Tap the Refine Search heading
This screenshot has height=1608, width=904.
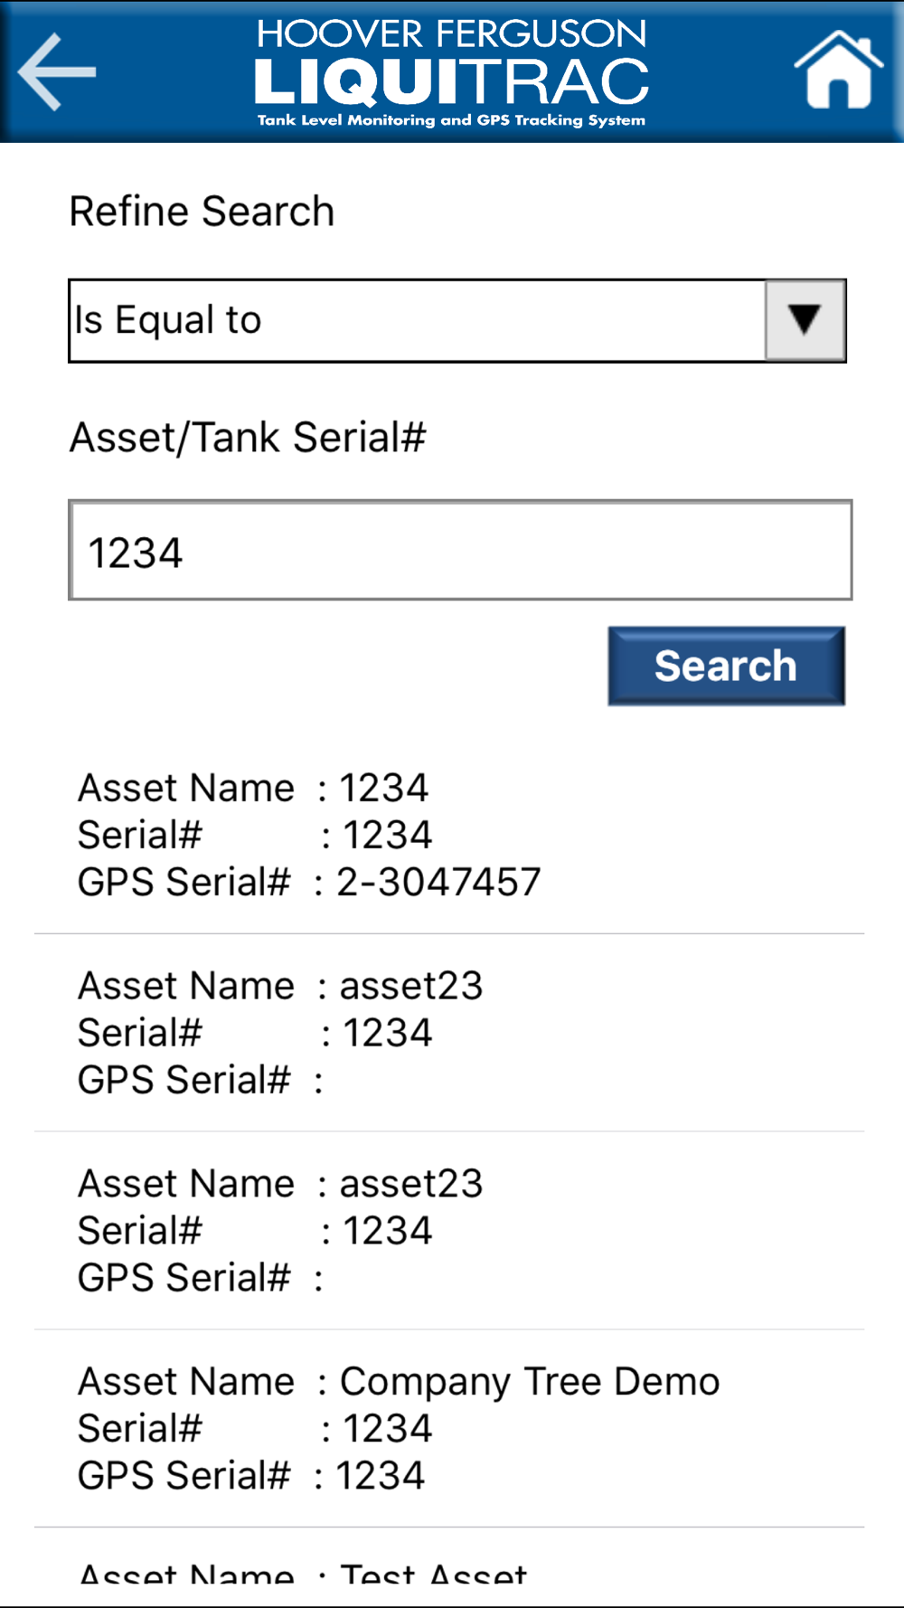coord(202,212)
